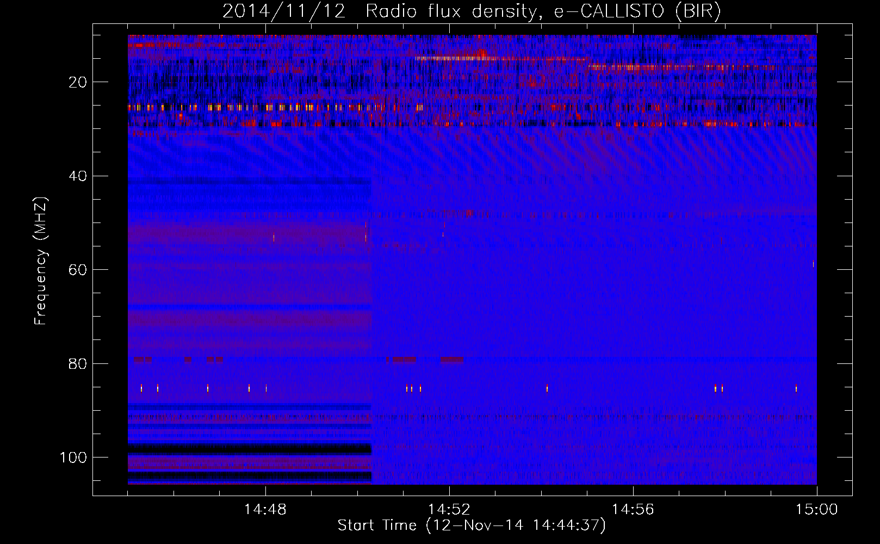Click the 40 MHz frequency tick label
The width and height of the screenshot is (880, 544).
pyautogui.click(x=78, y=176)
